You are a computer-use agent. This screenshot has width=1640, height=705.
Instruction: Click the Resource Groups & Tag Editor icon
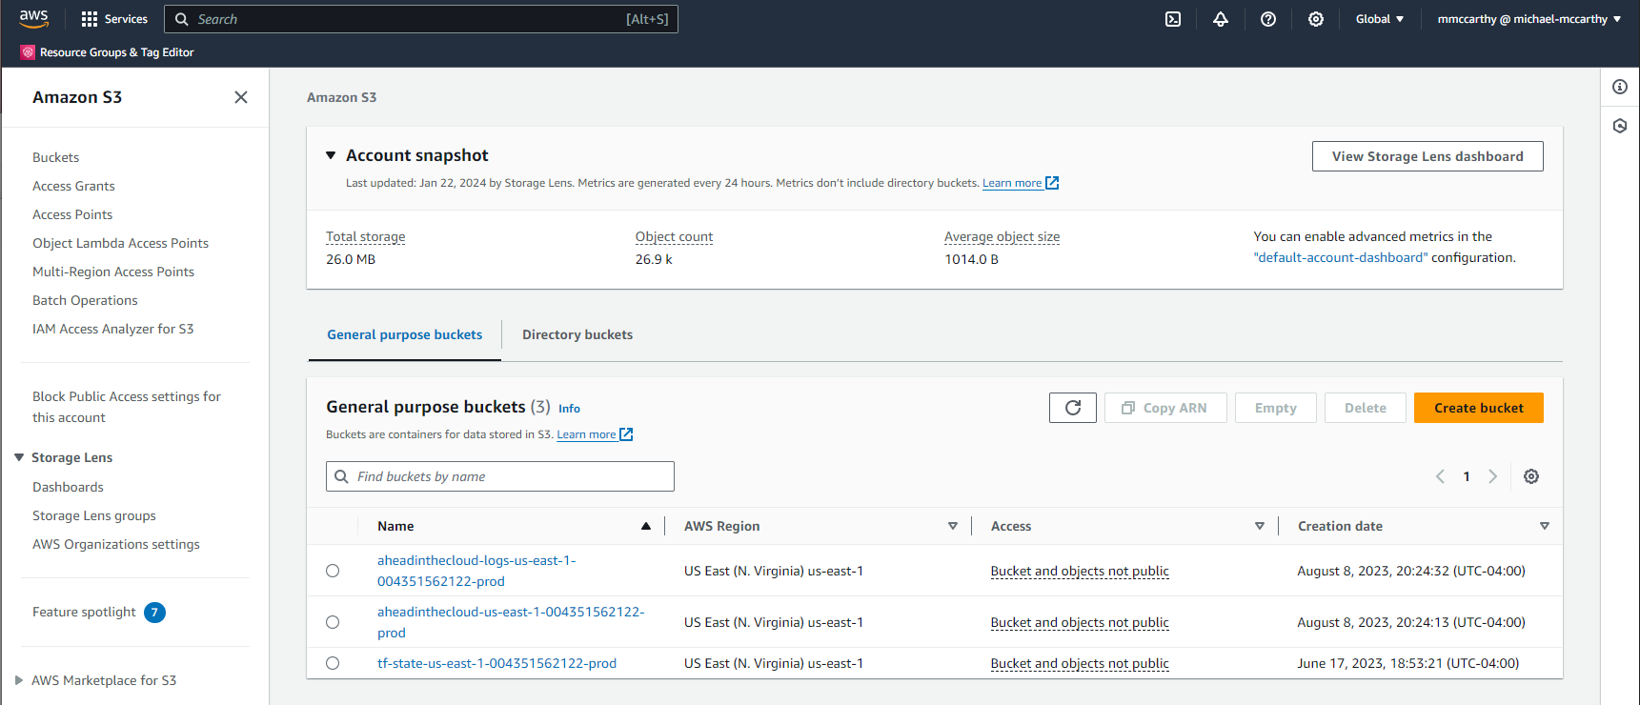pyautogui.click(x=28, y=52)
